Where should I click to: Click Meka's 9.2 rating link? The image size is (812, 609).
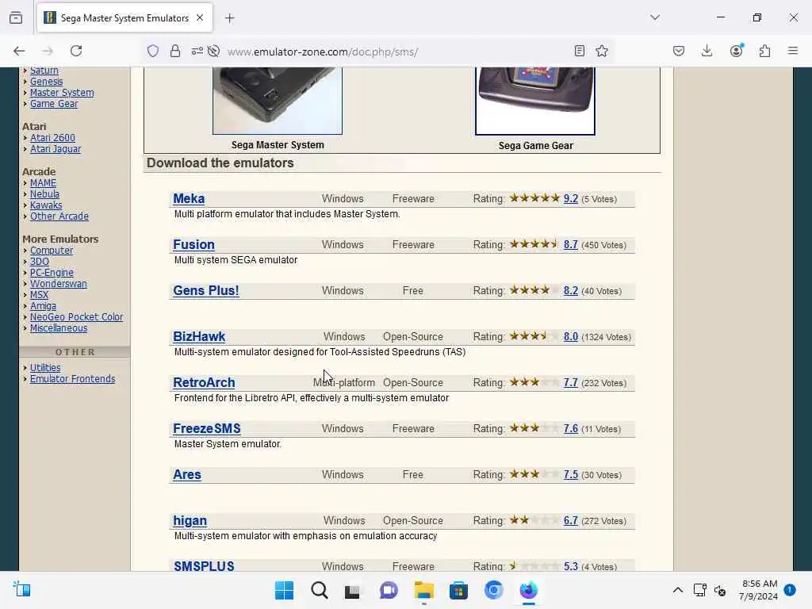pyautogui.click(x=571, y=199)
